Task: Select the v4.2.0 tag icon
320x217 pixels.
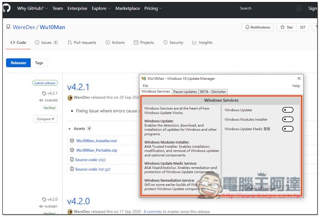Action: 44,199
